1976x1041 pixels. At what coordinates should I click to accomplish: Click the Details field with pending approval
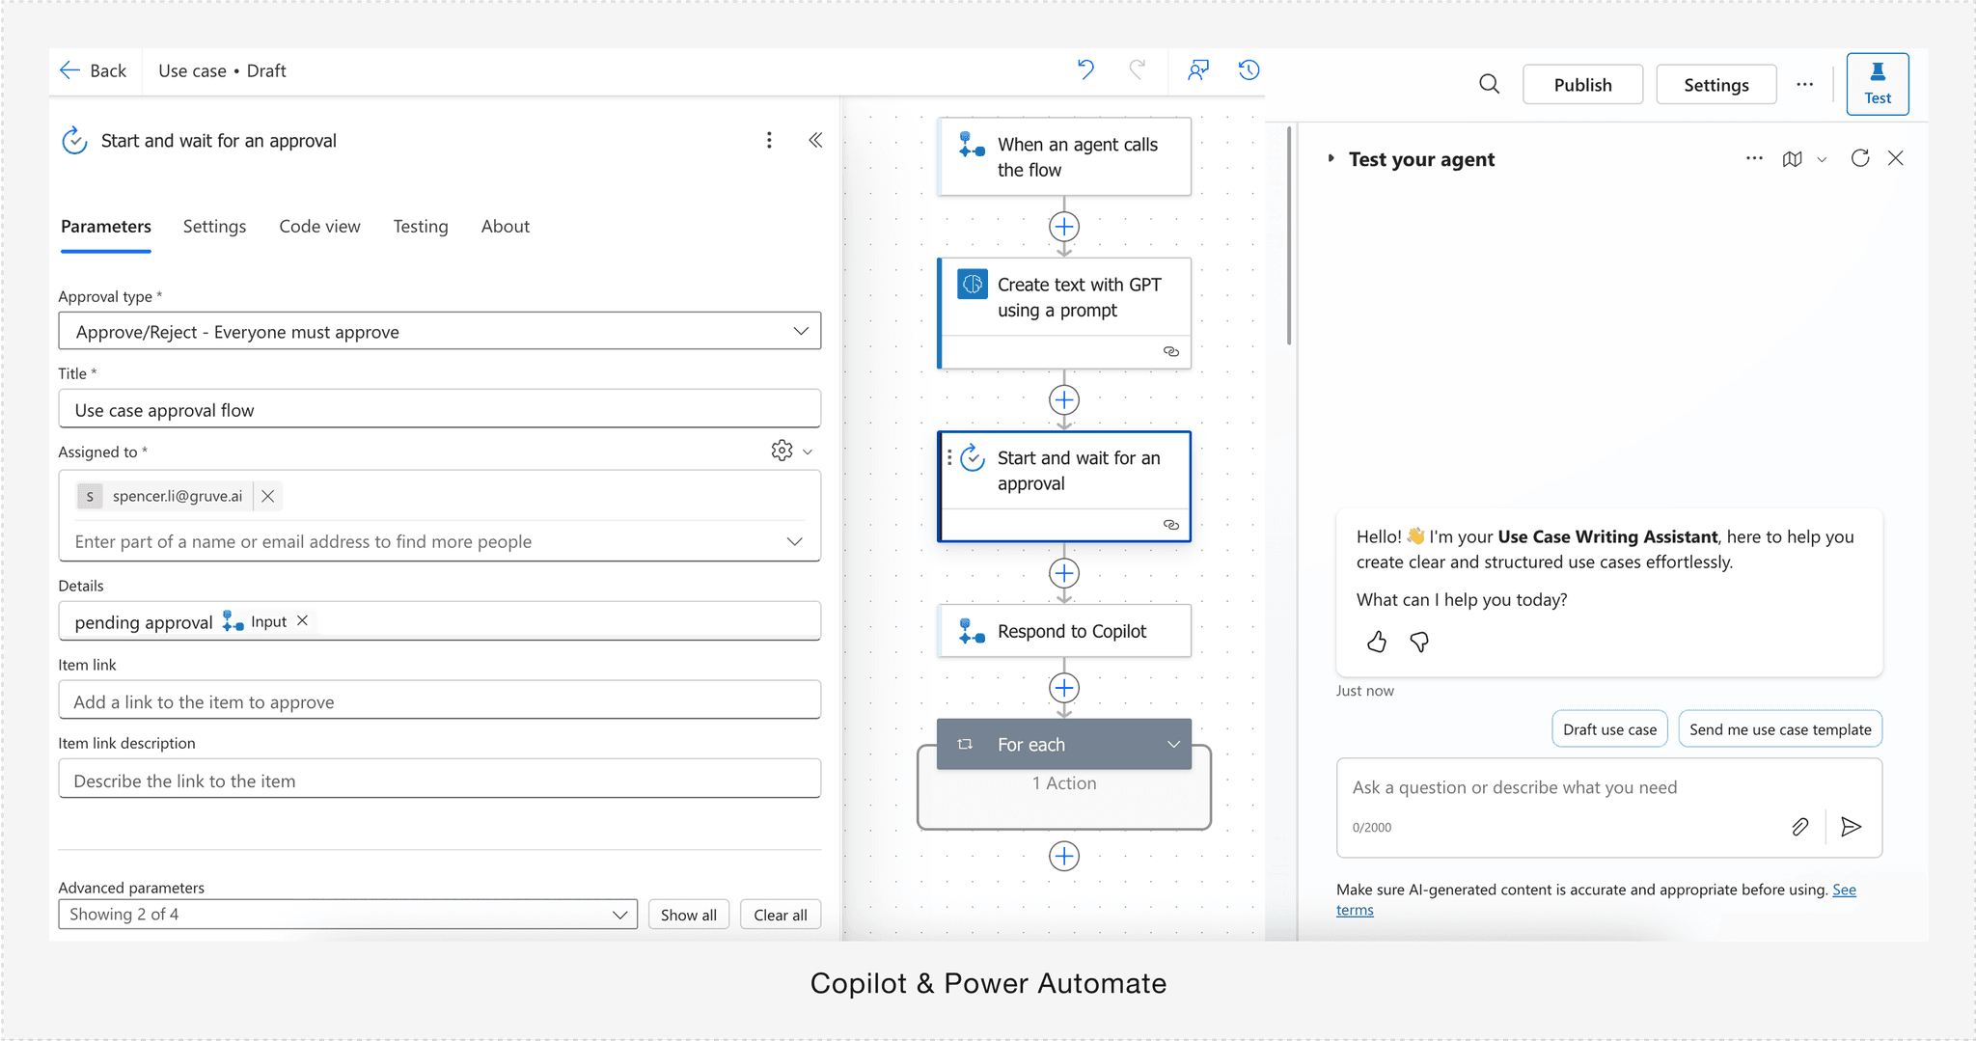[440, 621]
